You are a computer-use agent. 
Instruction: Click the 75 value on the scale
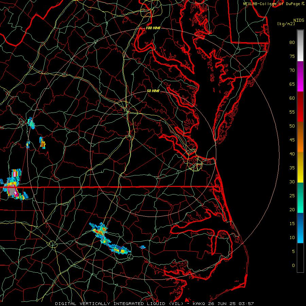(x=292, y=56)
